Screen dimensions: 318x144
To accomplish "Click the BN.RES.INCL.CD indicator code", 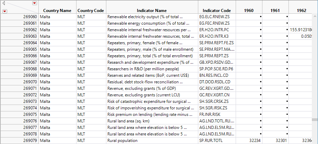I will point(217,75).
